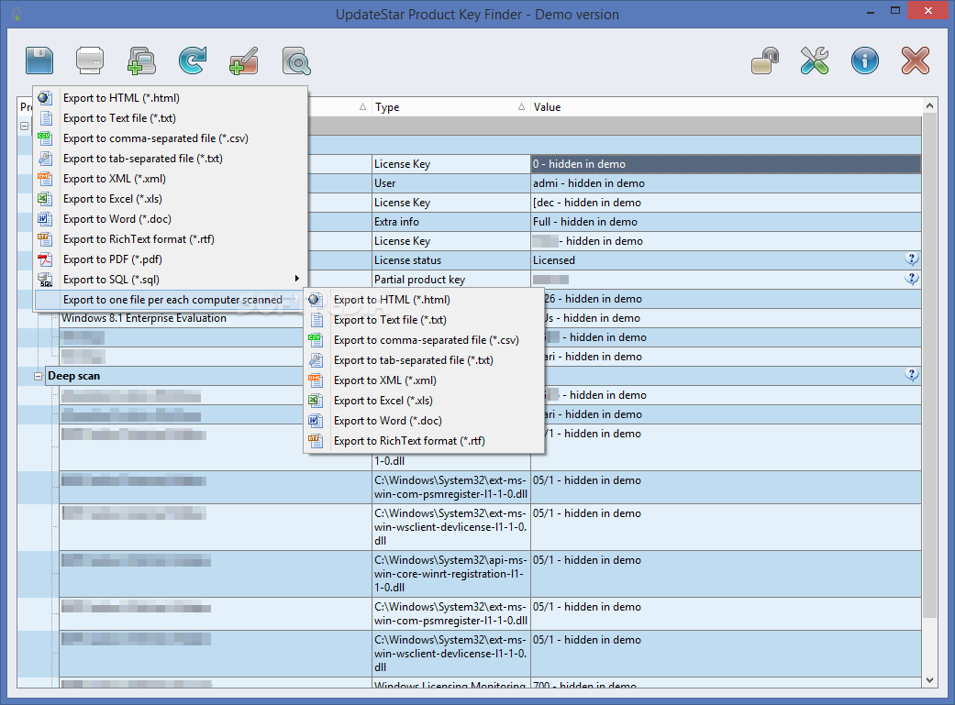Click the add key eraser toolbar icon

point(244,61)
